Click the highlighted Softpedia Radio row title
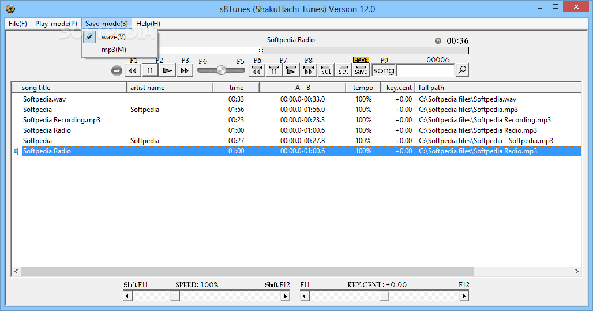The image size is (593, 311). coord(47,151)
